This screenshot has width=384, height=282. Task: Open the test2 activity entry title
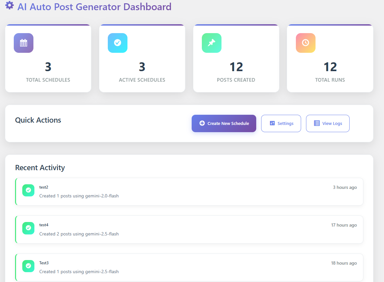(44, 187)
